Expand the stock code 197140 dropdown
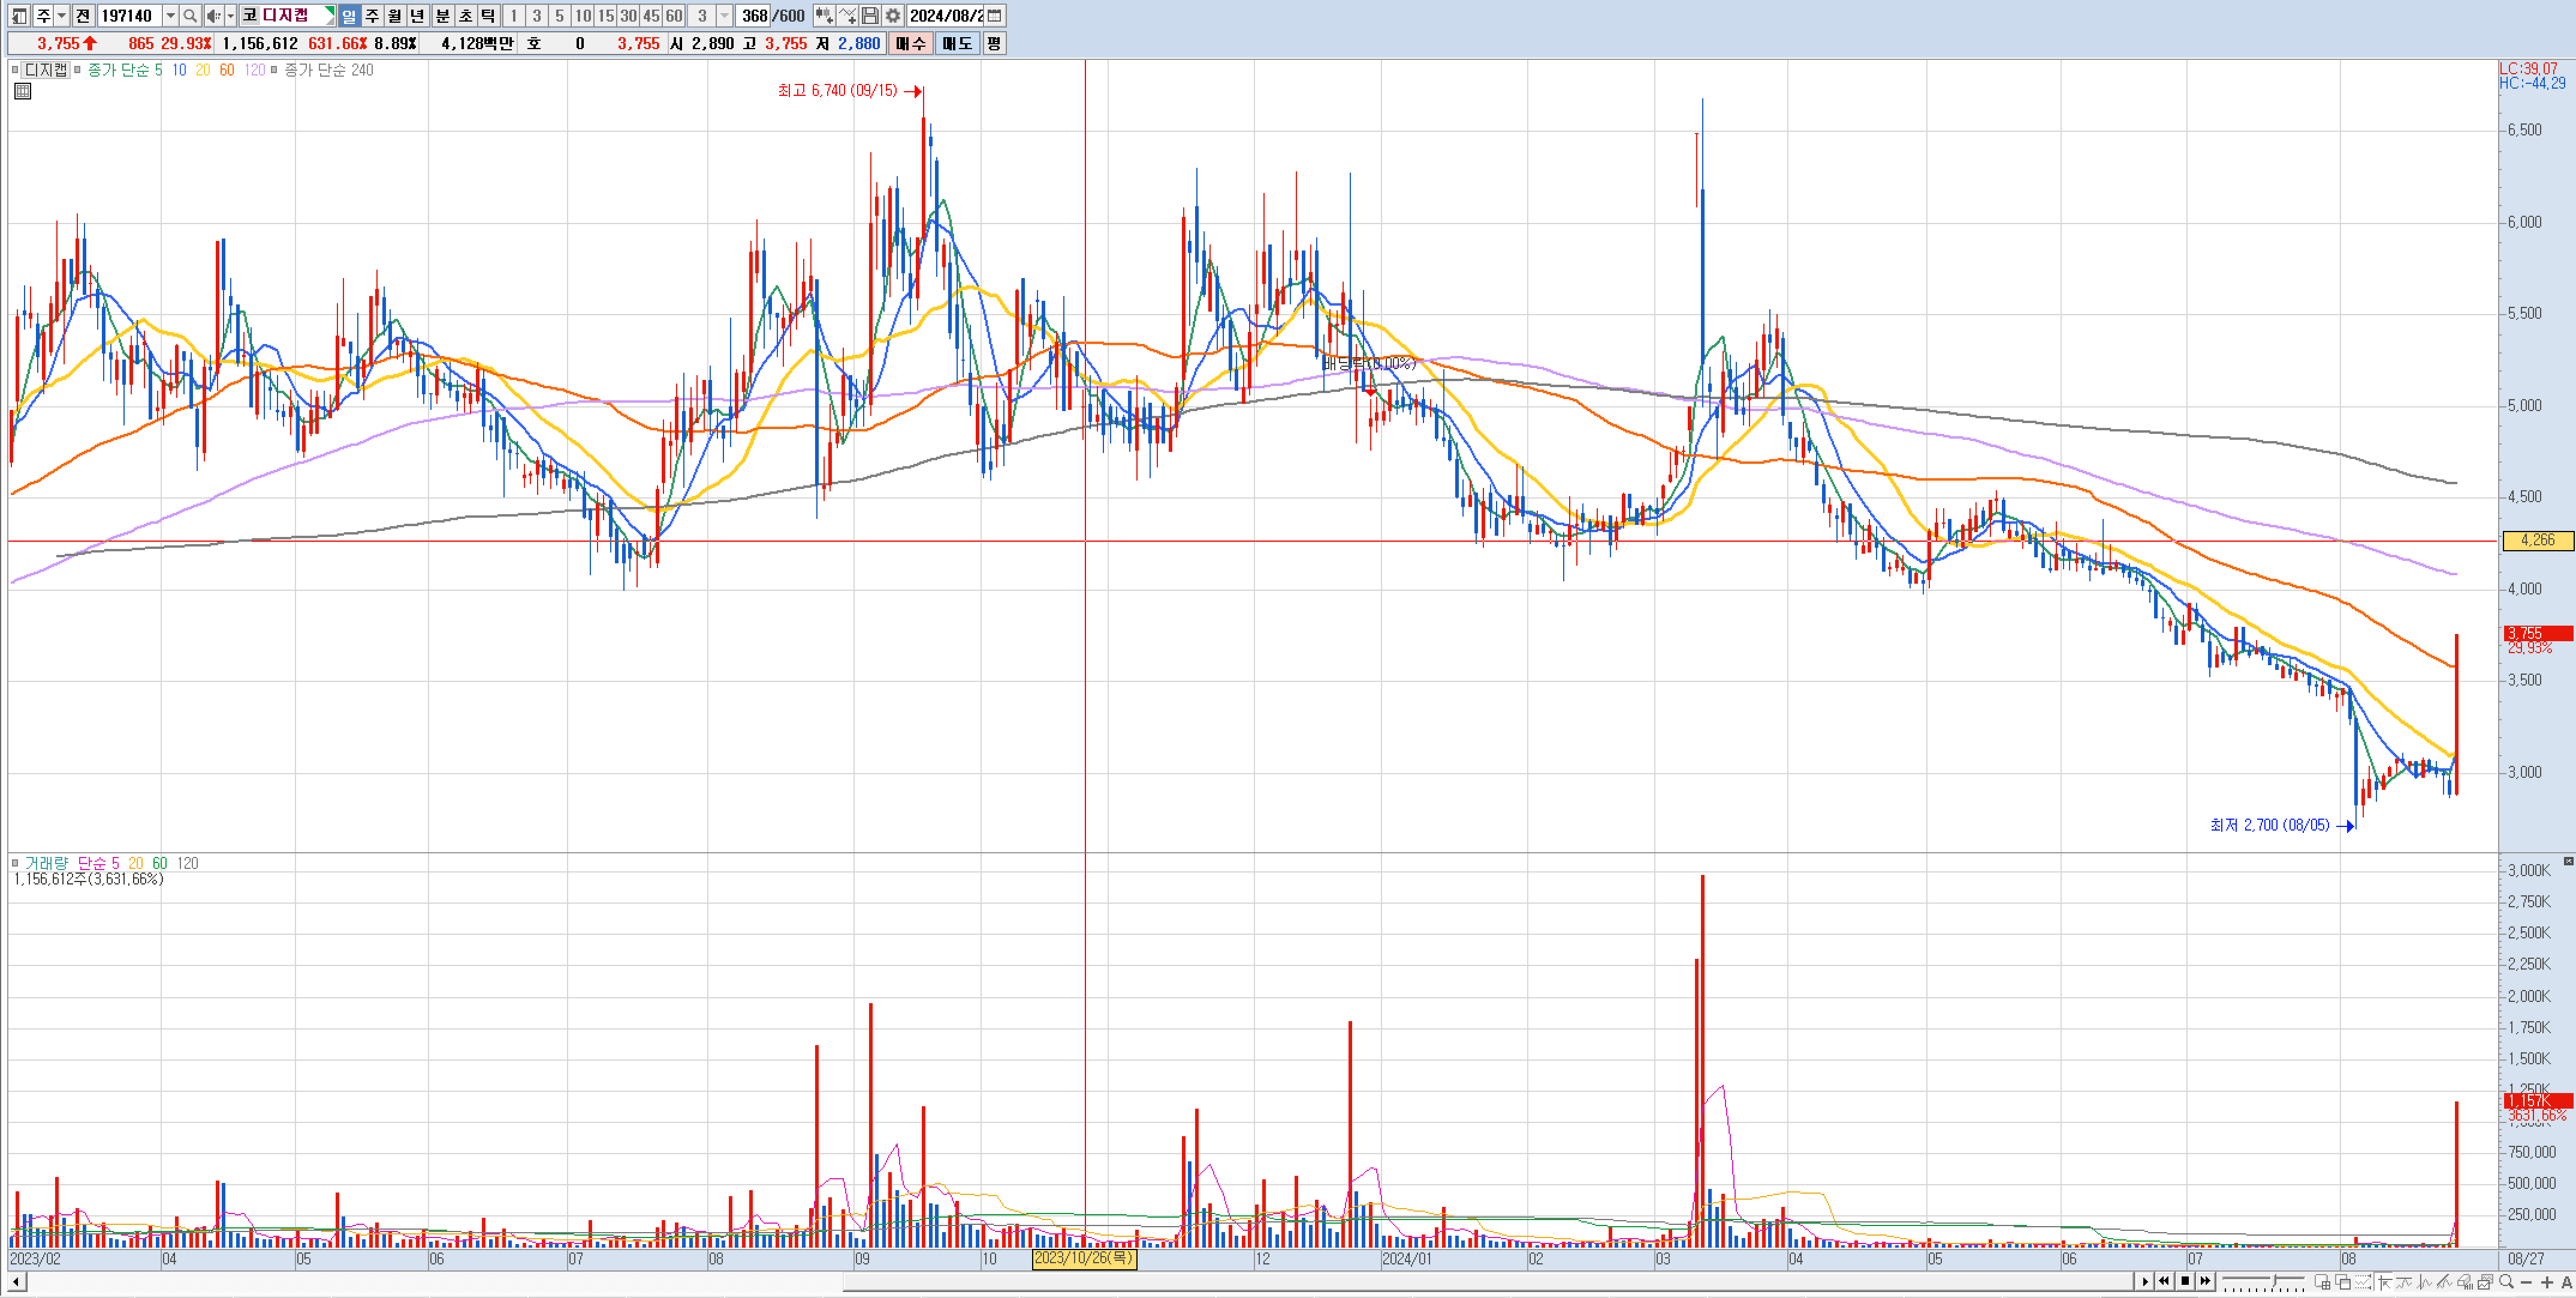2576x1298 pixels. 170,16
